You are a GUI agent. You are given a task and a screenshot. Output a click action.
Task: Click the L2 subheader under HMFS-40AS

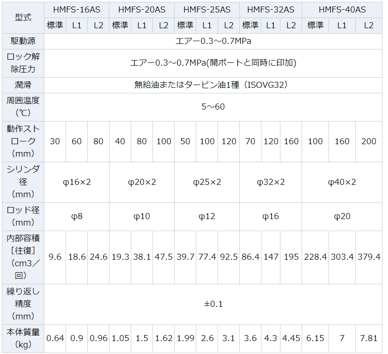tap(369, 25)
